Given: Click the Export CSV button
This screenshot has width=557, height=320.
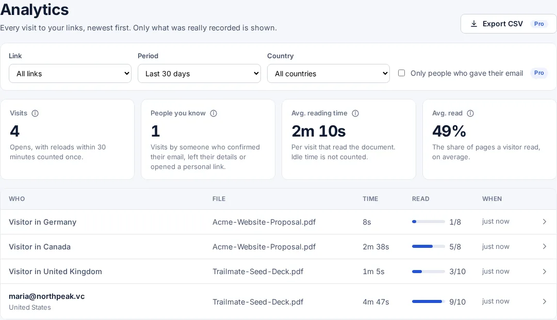Looking at the screenshot, I should pyautogui.click(x=509, y=24).
